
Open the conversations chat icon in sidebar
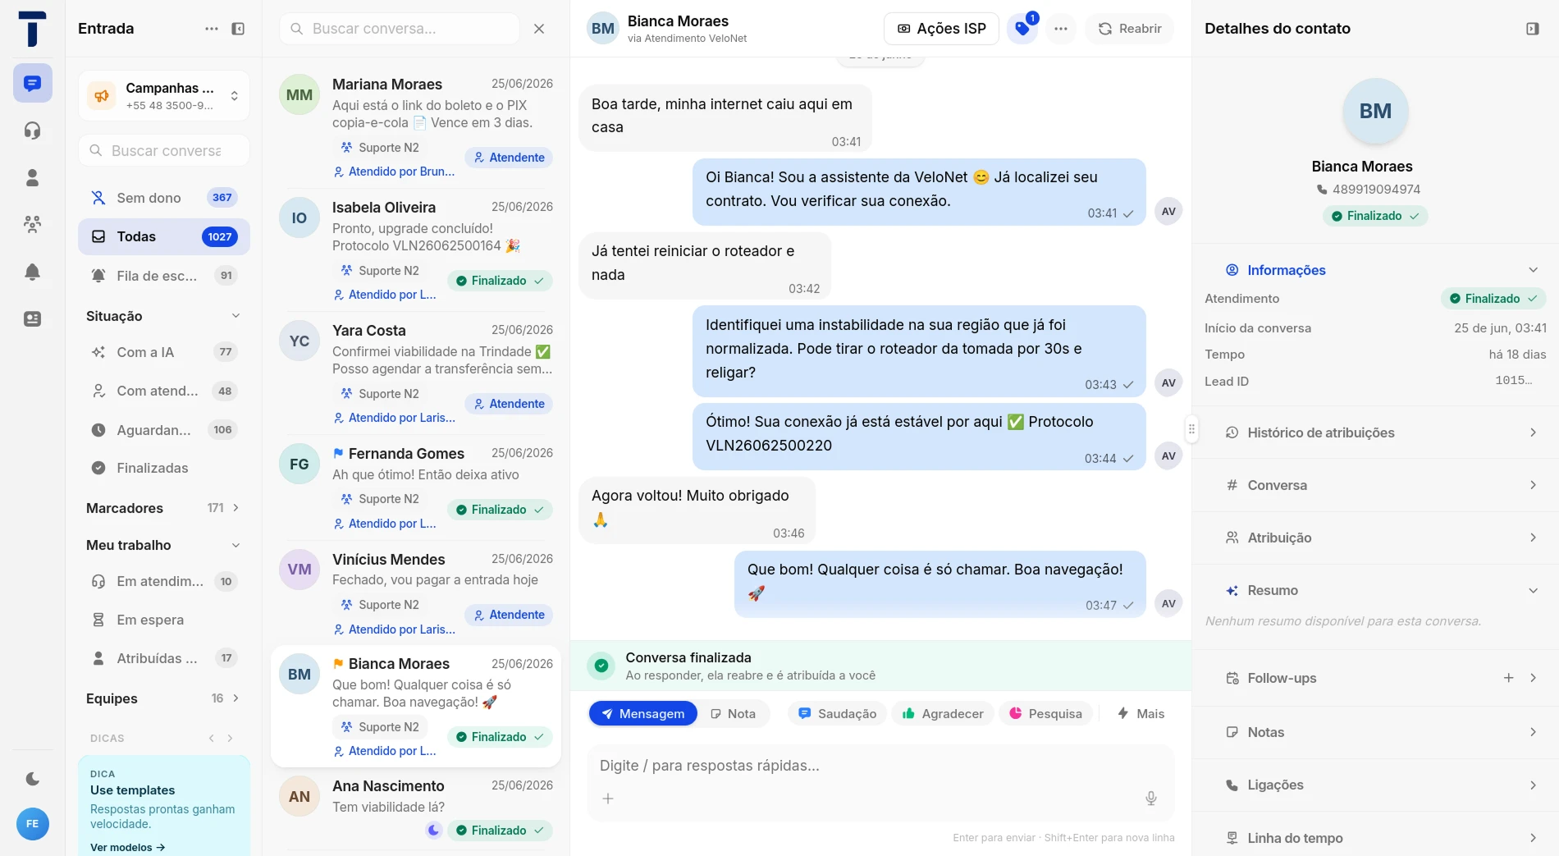click(32, 83)
